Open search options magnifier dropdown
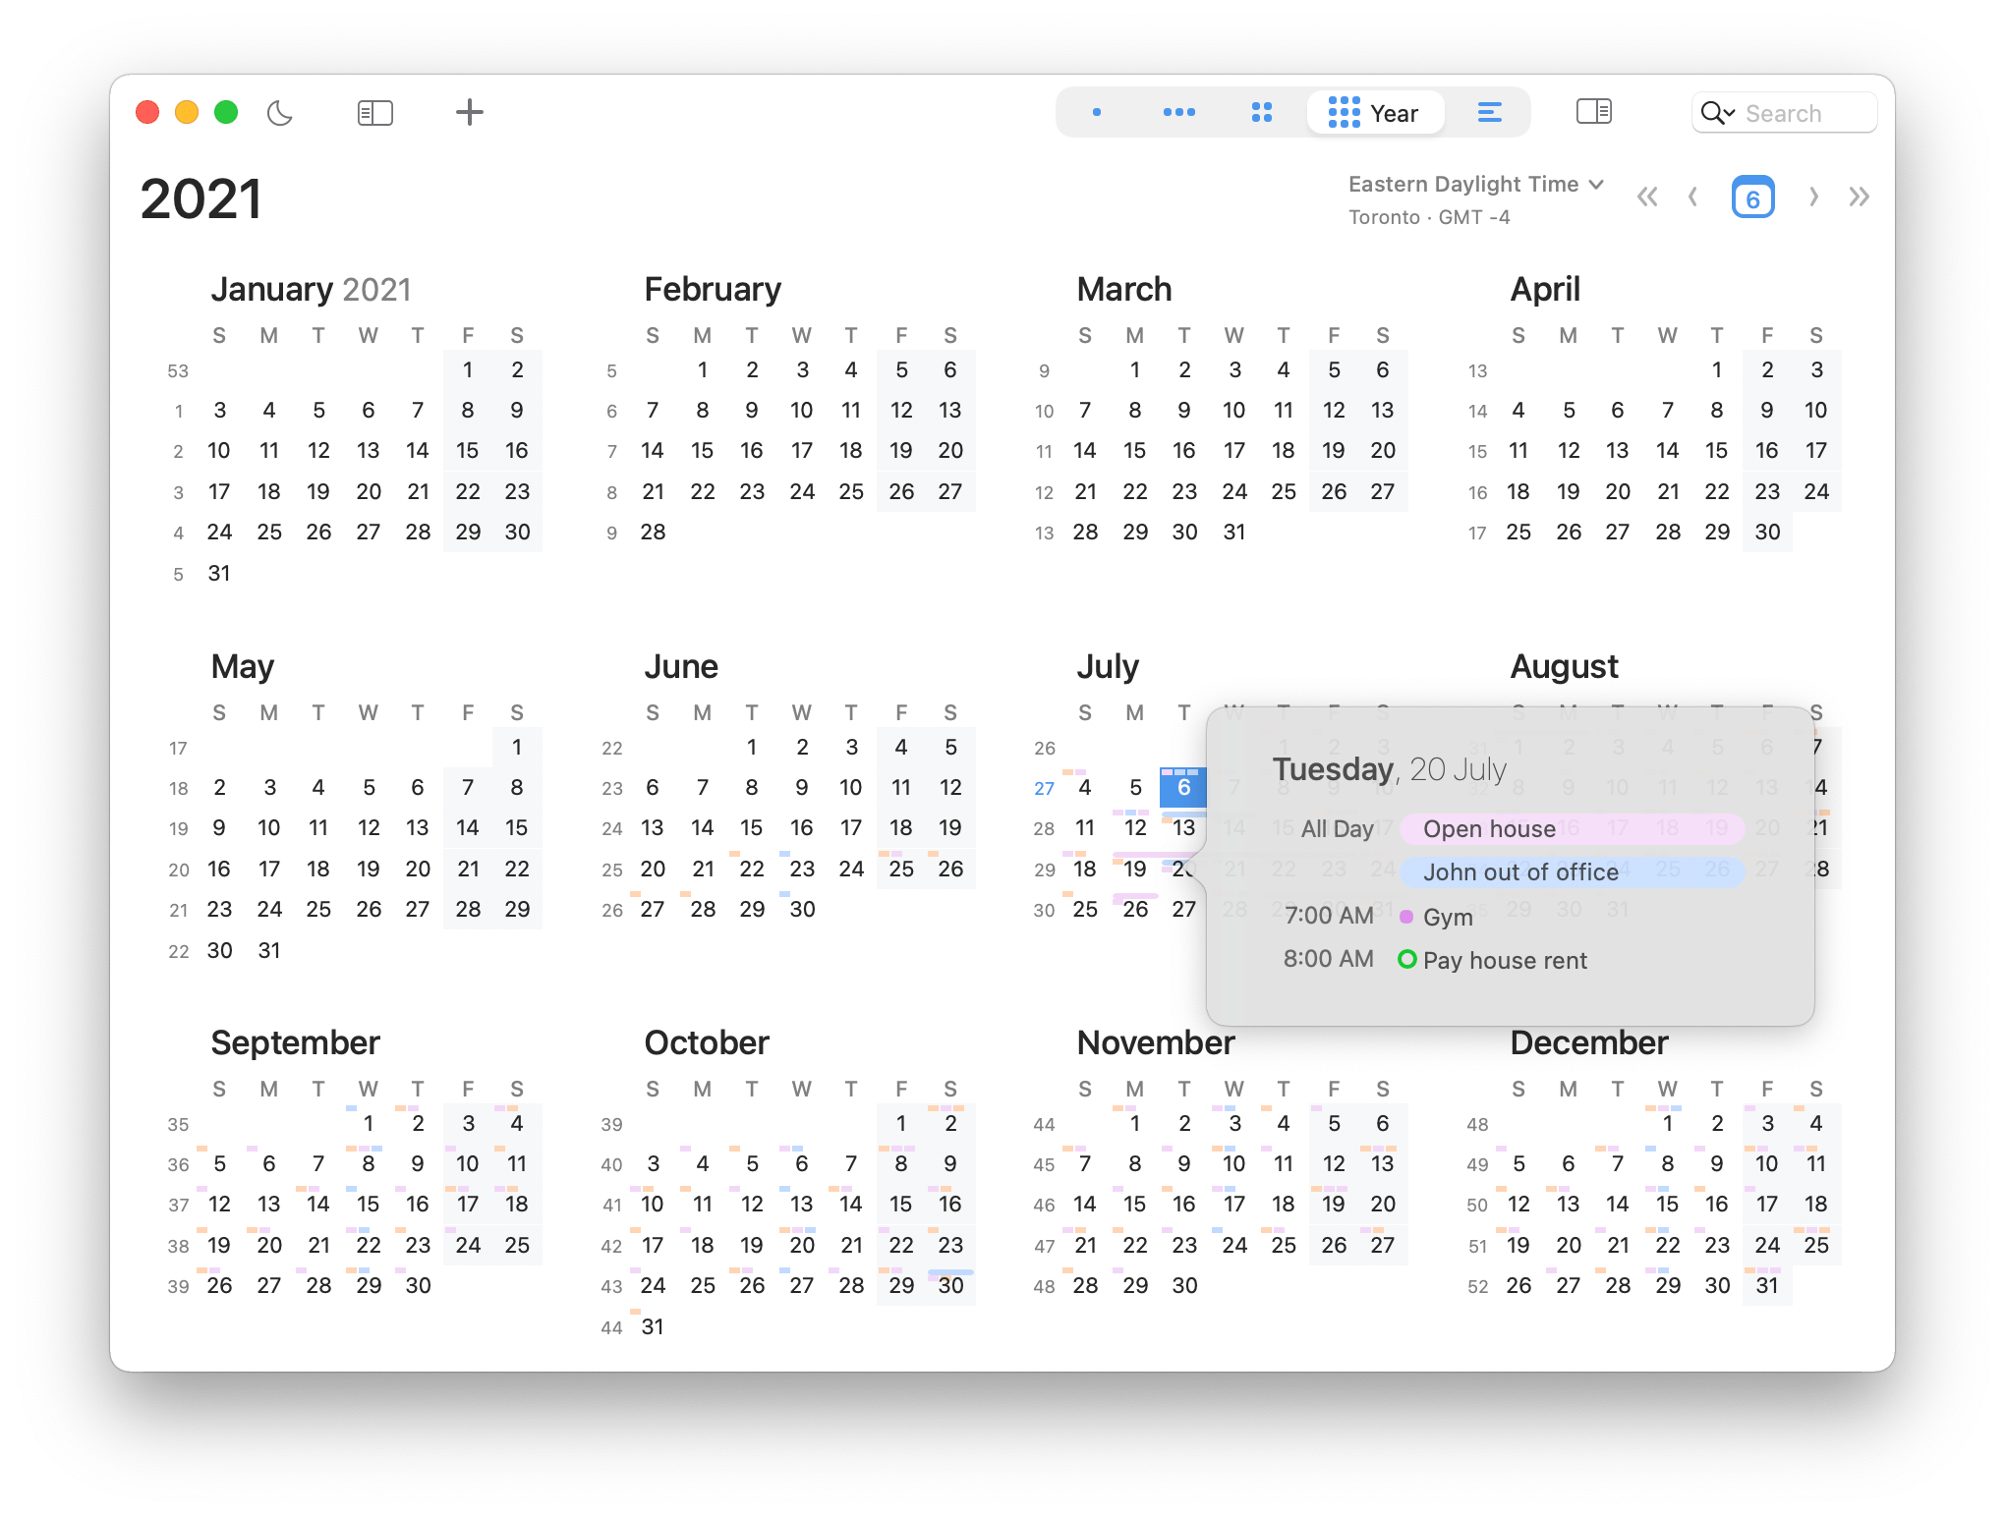The width and height of the screenshot is (2005, 1517). (1717, 113)
